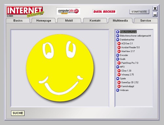Select ACDSee 3.1 text
This screenshot has width=164, height=125.
point(127,44)
